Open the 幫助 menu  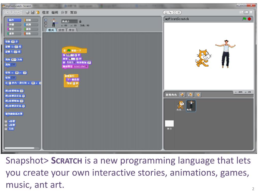74,12
